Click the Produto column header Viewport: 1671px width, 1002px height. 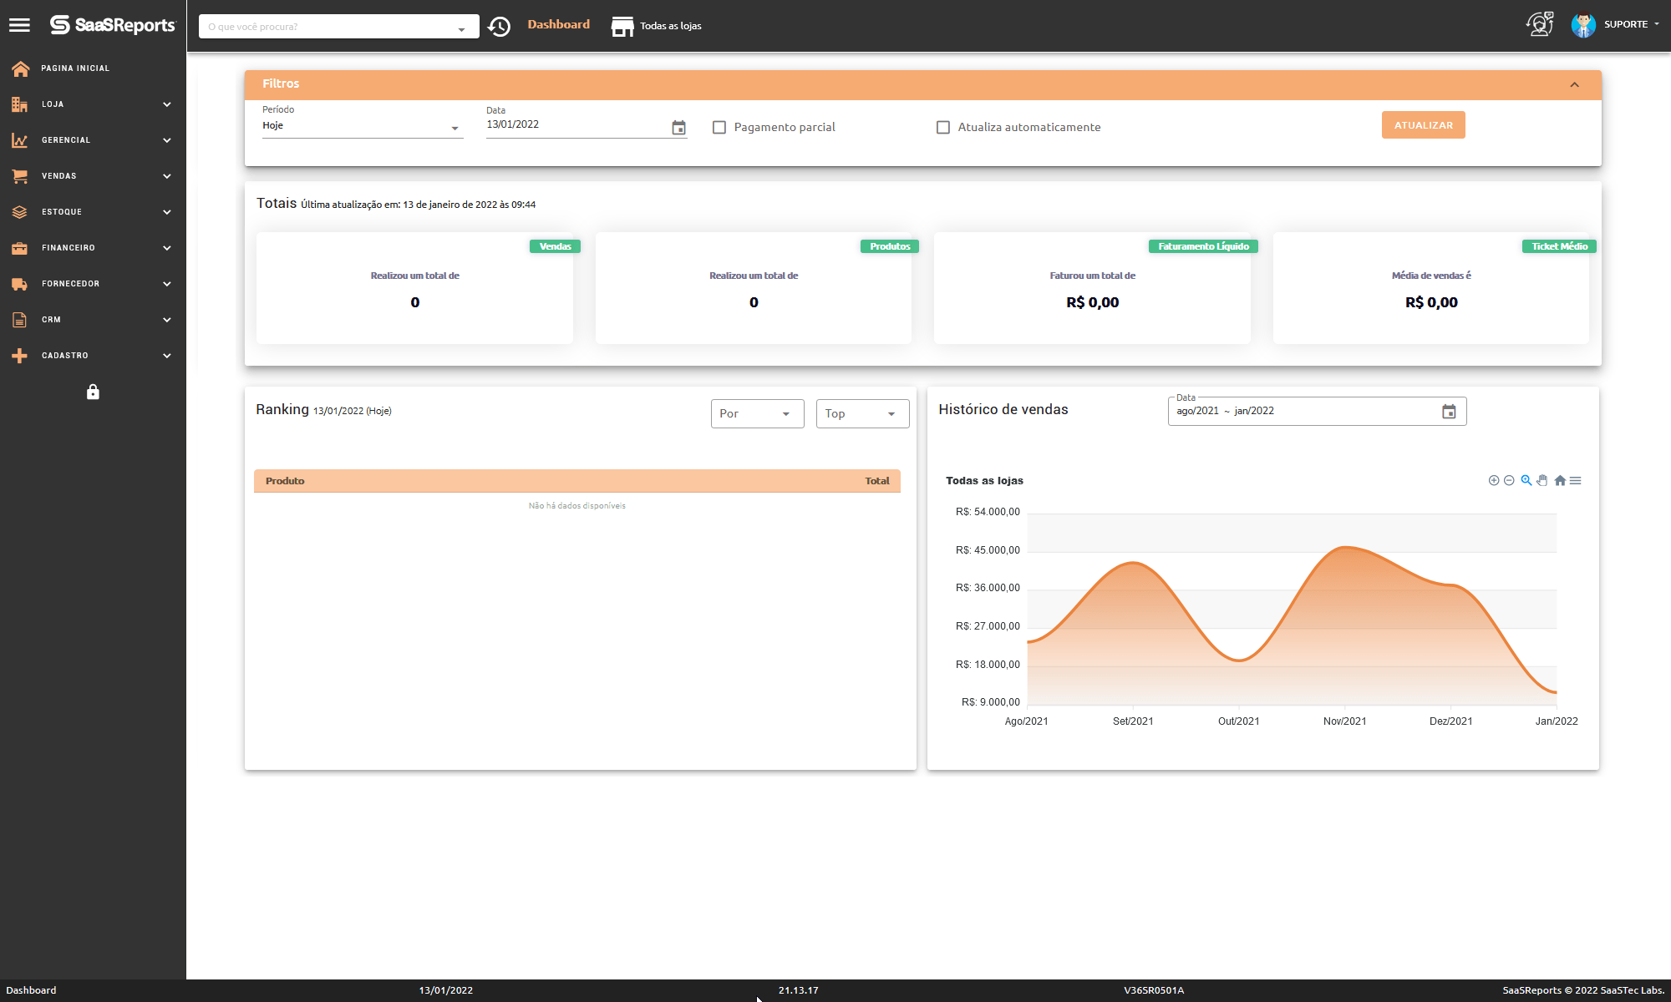click(285, 481)
